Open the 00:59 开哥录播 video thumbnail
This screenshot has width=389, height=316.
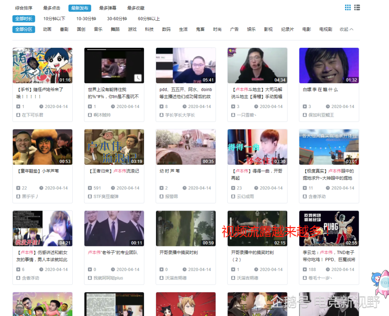[x=186, y=229]
